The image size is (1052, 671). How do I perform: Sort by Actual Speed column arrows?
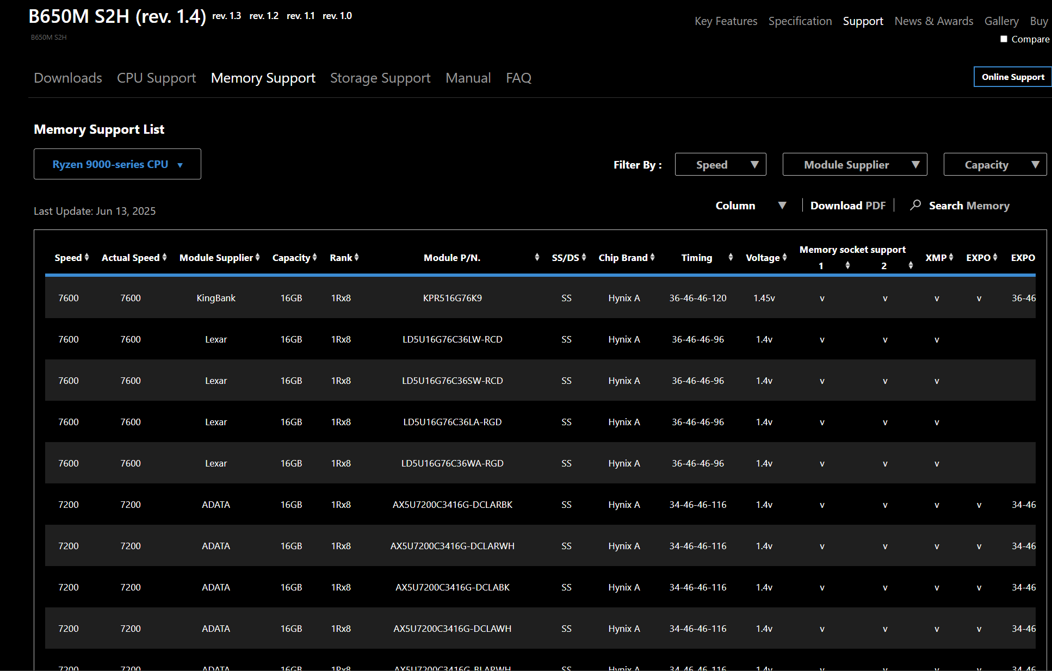164,258
